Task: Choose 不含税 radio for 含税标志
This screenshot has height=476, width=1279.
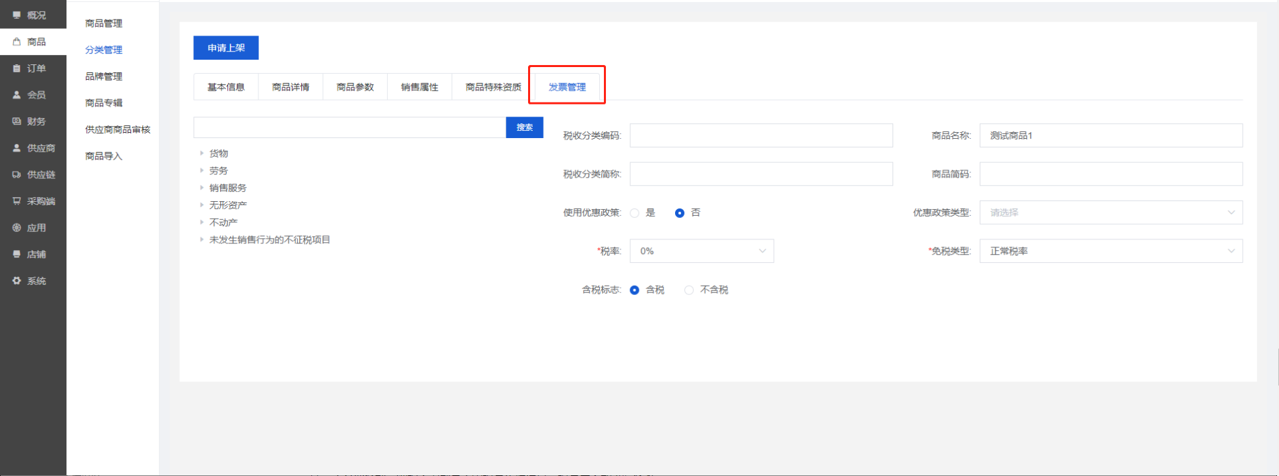Action: tap(688, 290)
